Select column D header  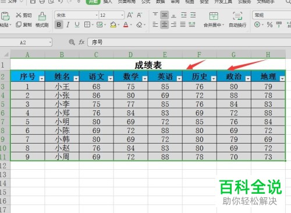pos(130,55)
